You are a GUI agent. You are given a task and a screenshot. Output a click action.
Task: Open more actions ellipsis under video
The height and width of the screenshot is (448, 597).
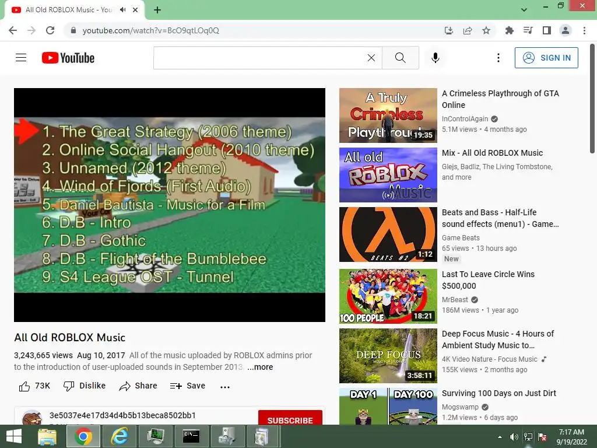point(225,387)
